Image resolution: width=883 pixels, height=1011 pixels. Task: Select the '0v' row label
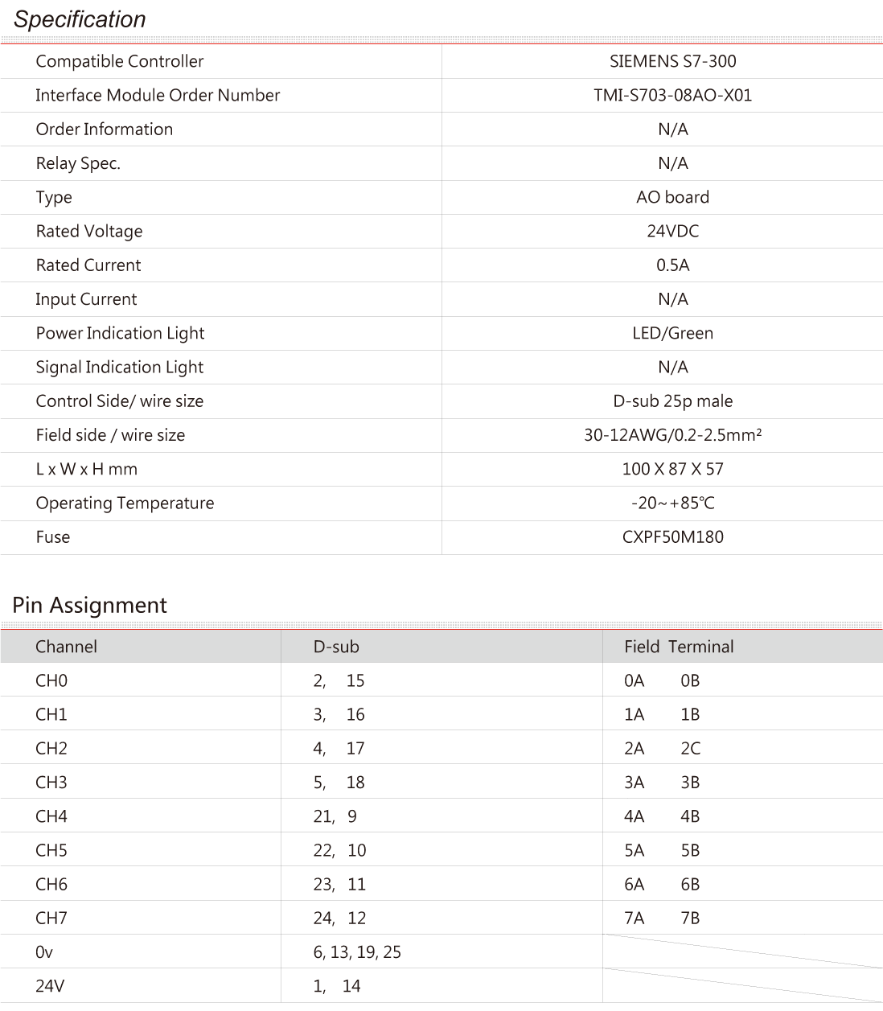point(44,952)
